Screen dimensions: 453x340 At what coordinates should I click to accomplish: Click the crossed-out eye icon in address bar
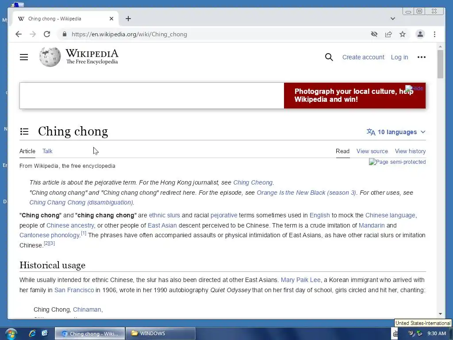pyautogui.click(x=374, y=34)
